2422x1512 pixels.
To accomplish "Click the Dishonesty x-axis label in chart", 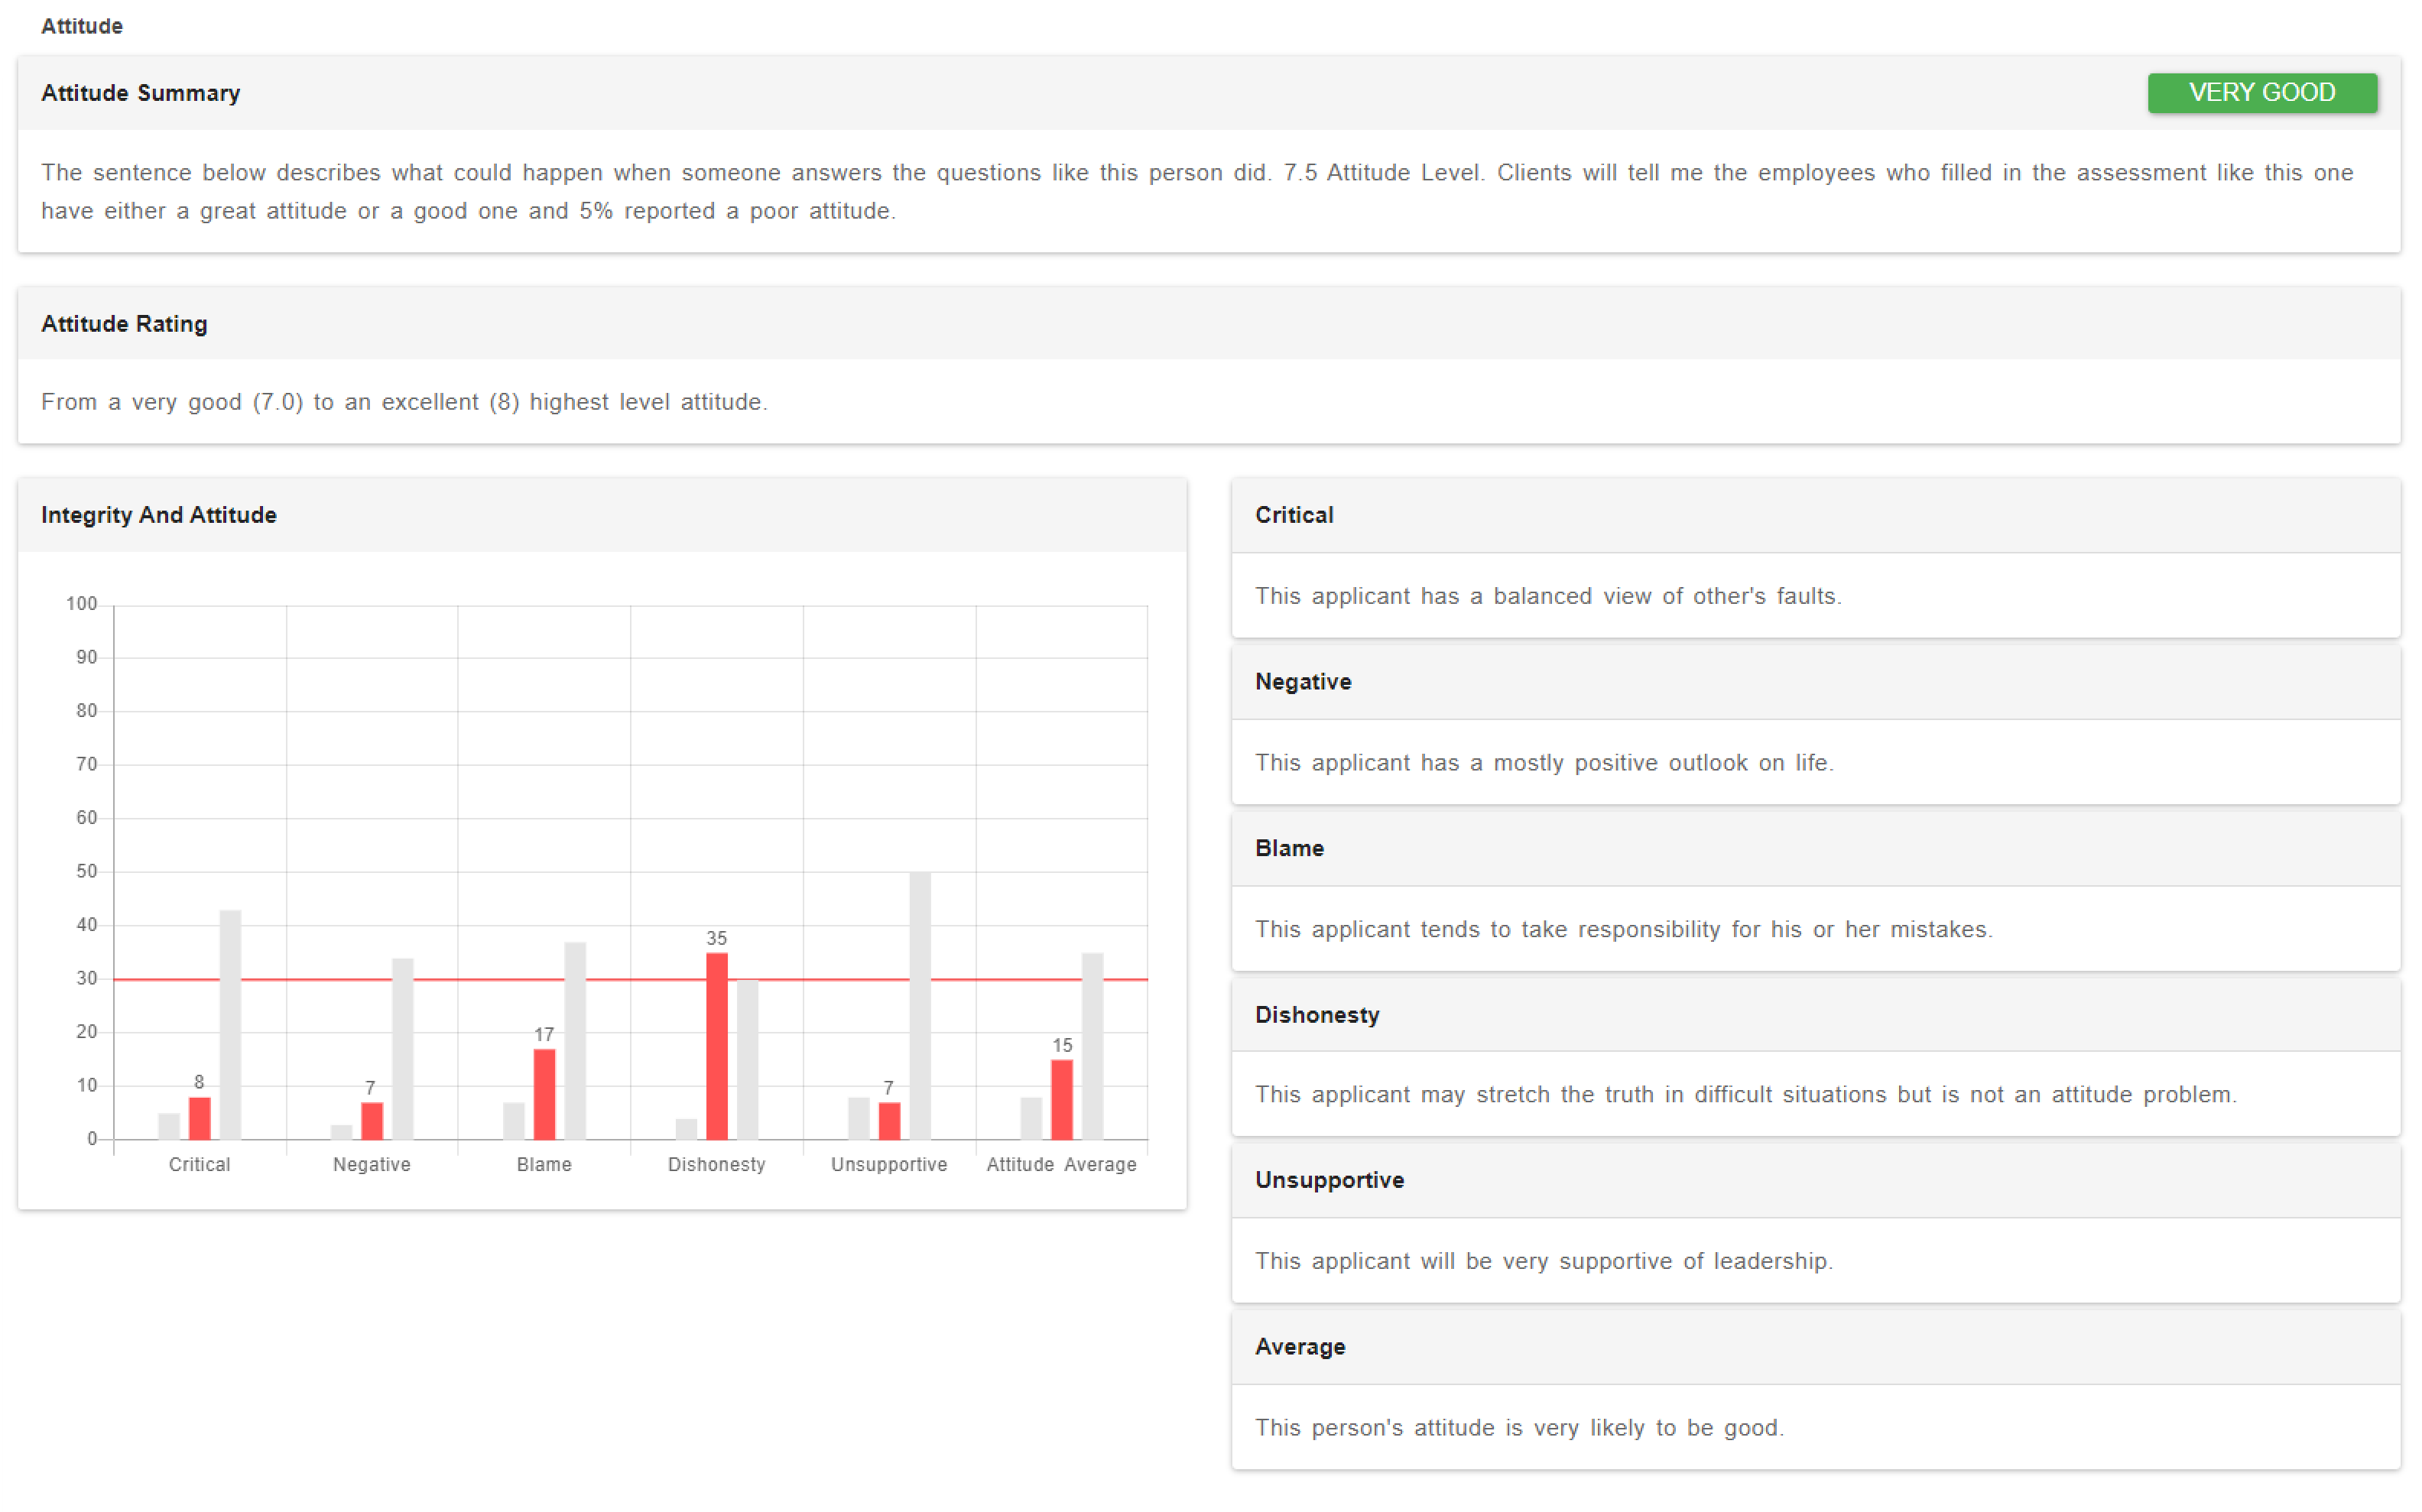I will (x=716, y=1164).
